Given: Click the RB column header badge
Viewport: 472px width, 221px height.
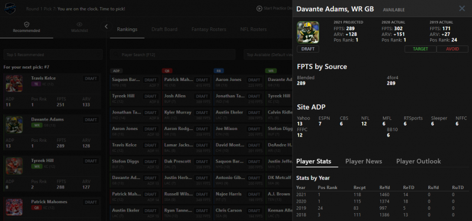Looking at the screenshot, I should pyautogui.click(x=219, y=71).
